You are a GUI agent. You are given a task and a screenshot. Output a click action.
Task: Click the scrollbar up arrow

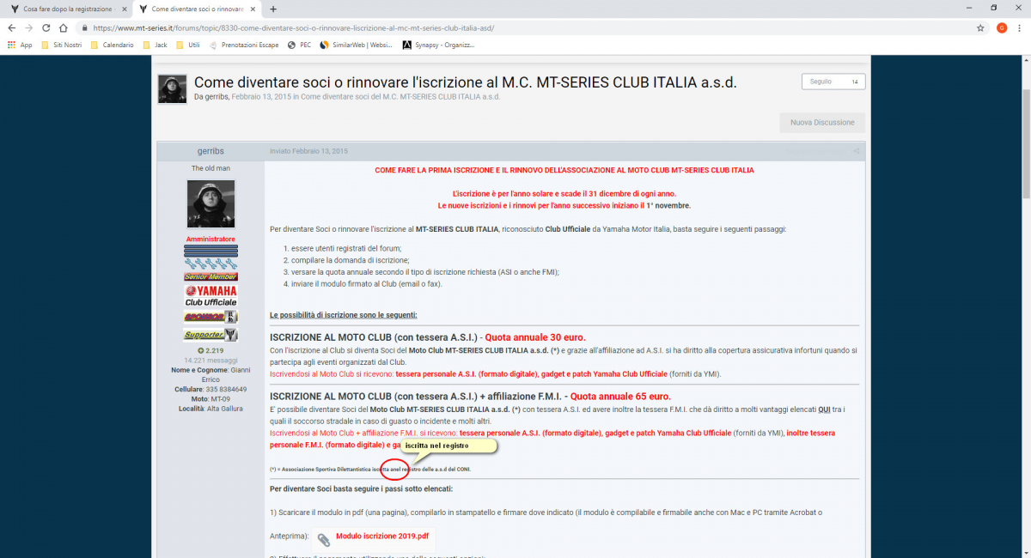coord(1025,59)
